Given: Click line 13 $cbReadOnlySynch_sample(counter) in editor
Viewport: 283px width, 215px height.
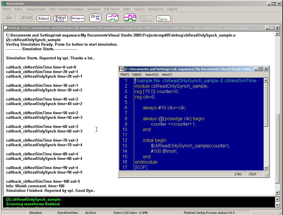Looking at the screenshot, I should [x=190, y=146].
